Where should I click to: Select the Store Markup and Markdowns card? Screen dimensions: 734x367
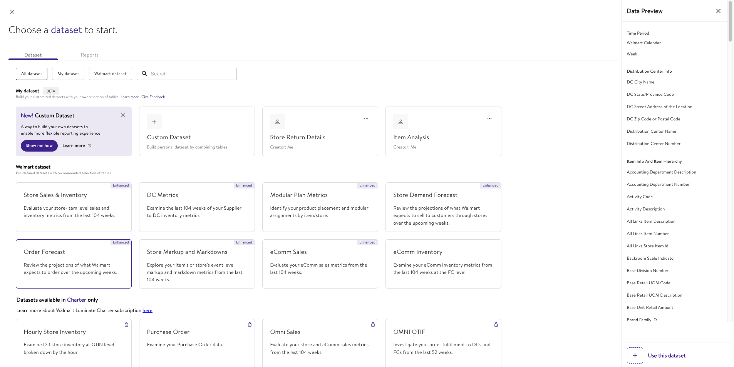pyautogui.click(x=197, y=264)
